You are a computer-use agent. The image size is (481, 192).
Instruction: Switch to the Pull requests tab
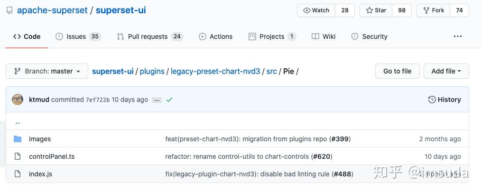click(x=150, y=37)
